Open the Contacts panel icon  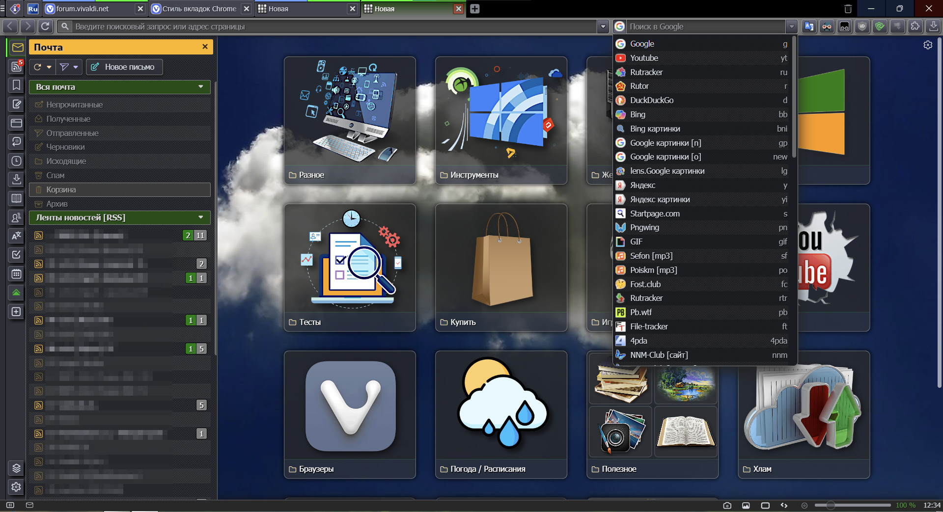coord(16,217)
